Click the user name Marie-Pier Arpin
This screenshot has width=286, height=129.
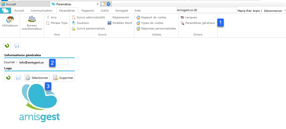click(x=249, y=11)
